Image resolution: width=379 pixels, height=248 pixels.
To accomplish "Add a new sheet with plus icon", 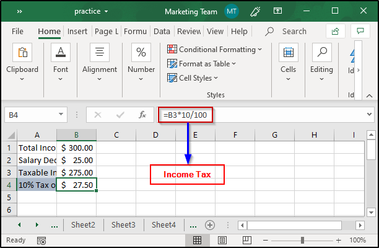I will [x=210, y=225].
